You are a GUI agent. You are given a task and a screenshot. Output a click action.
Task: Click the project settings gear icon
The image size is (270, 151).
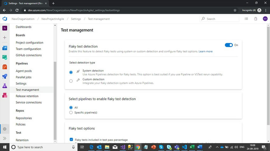[x=5, y=129]
